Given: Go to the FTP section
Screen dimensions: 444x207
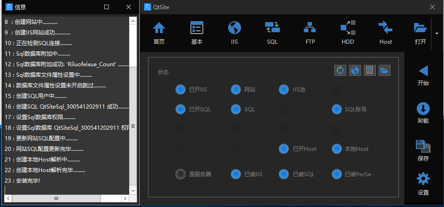Looking at the screenshot, I should 310,33.
